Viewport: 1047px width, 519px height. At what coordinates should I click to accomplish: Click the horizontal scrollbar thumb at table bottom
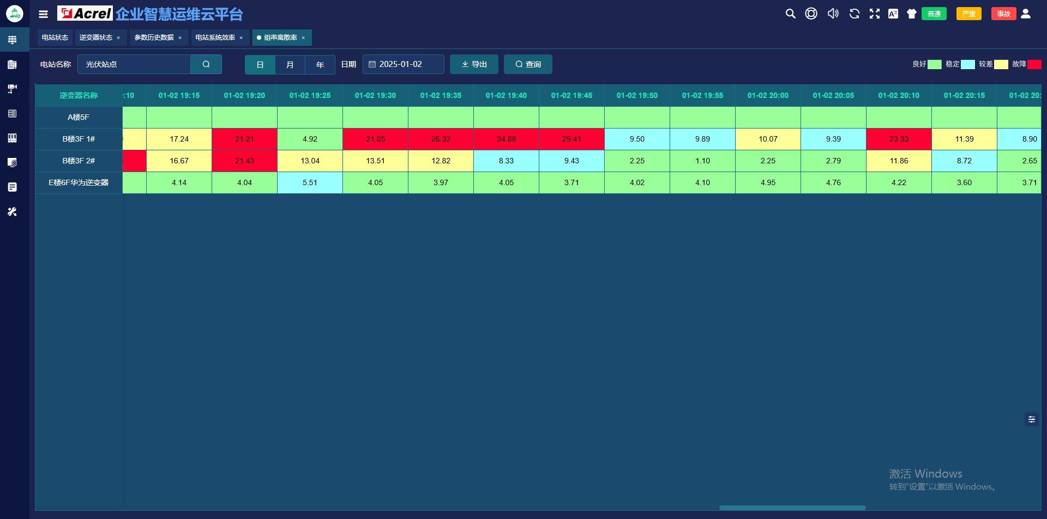(792, 508)
